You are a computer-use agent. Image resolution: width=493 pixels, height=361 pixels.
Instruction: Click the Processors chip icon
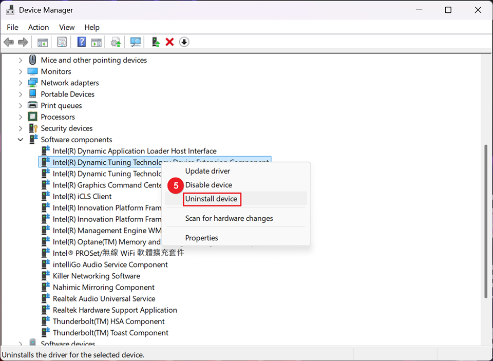click(32, 117)
